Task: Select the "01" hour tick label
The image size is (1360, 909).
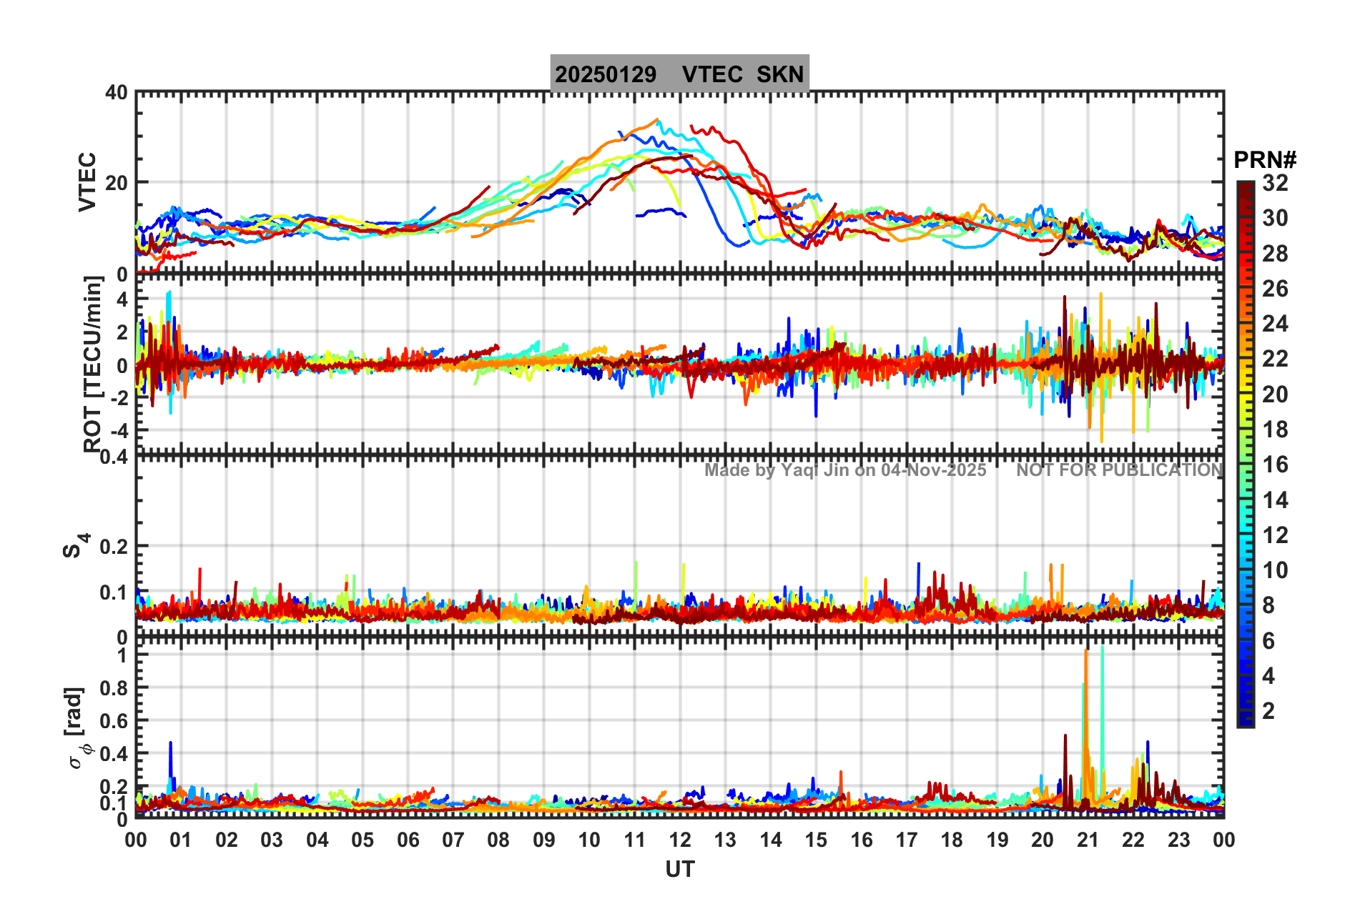Action: pos(181,840)
